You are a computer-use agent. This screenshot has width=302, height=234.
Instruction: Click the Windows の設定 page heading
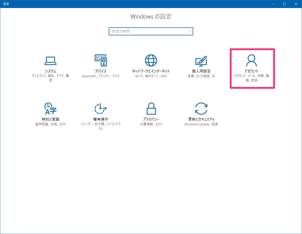tap(151, 17)
